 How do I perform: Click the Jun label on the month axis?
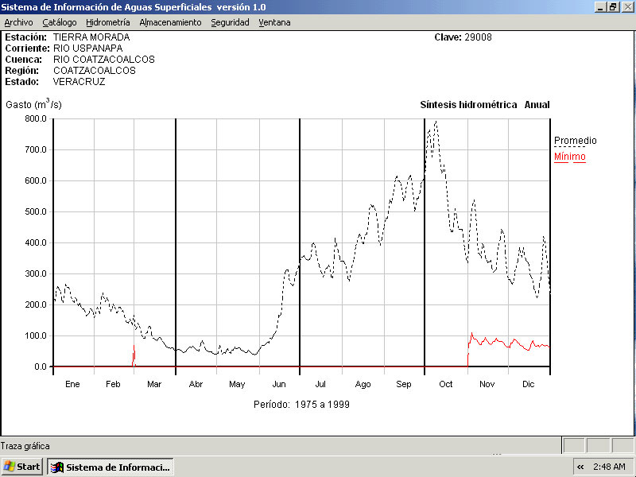[279, 384]
